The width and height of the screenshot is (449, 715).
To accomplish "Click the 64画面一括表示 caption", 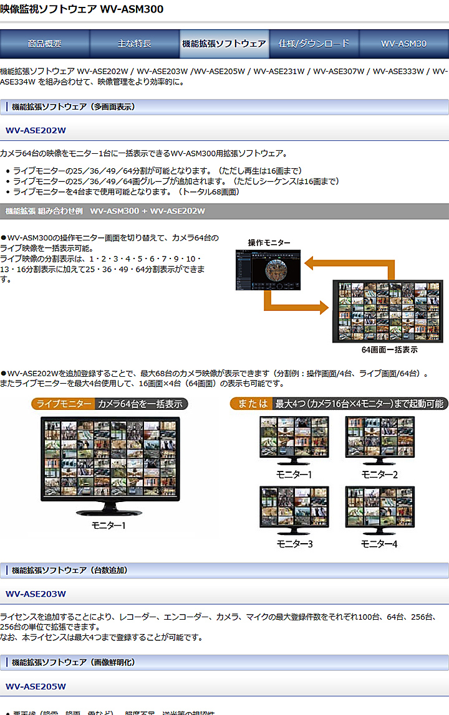I will pos(389,350).
